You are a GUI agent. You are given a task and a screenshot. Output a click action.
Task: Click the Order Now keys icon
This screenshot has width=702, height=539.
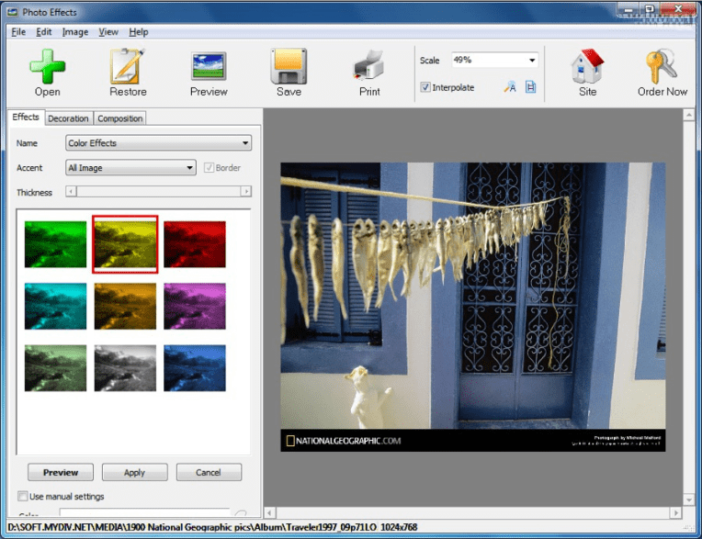662,67
